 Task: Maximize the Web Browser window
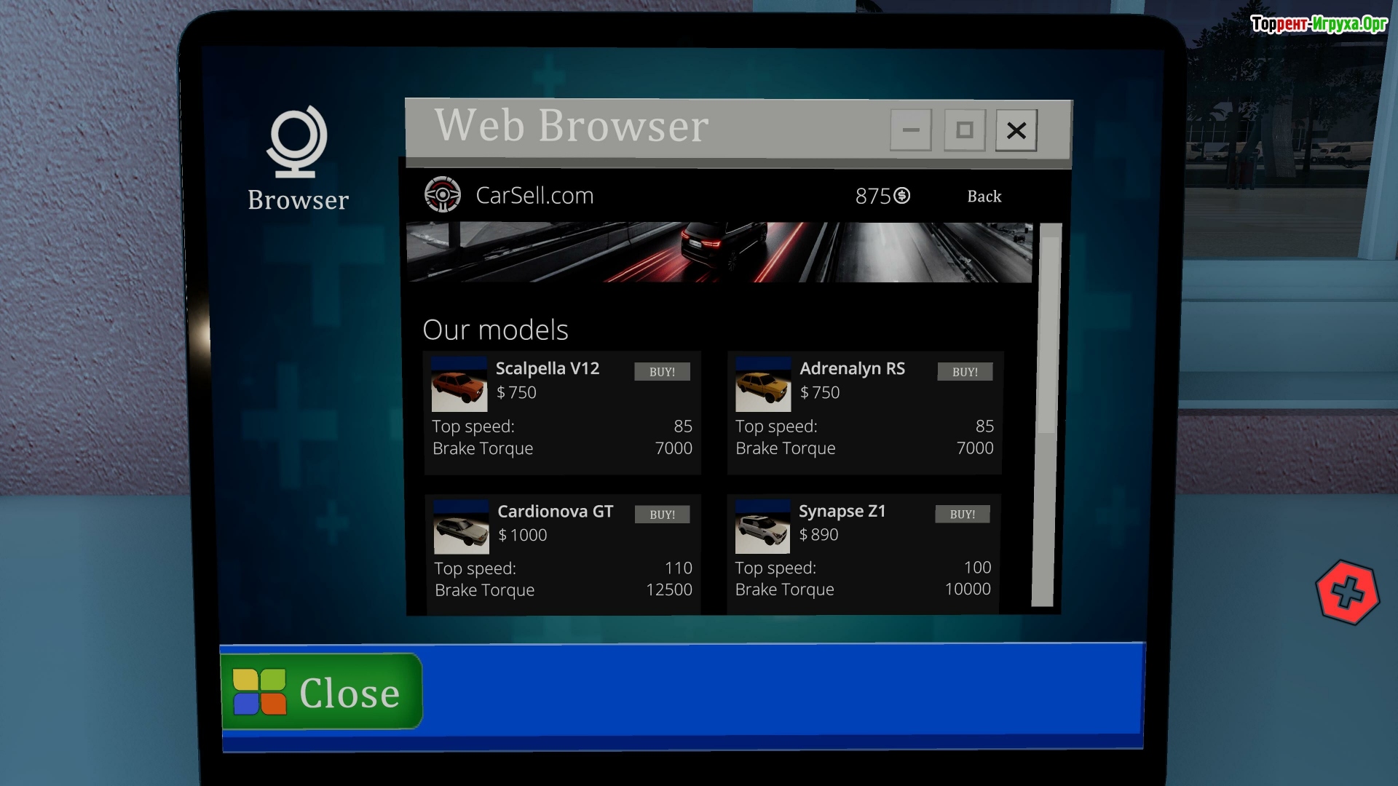coord(965,130)
